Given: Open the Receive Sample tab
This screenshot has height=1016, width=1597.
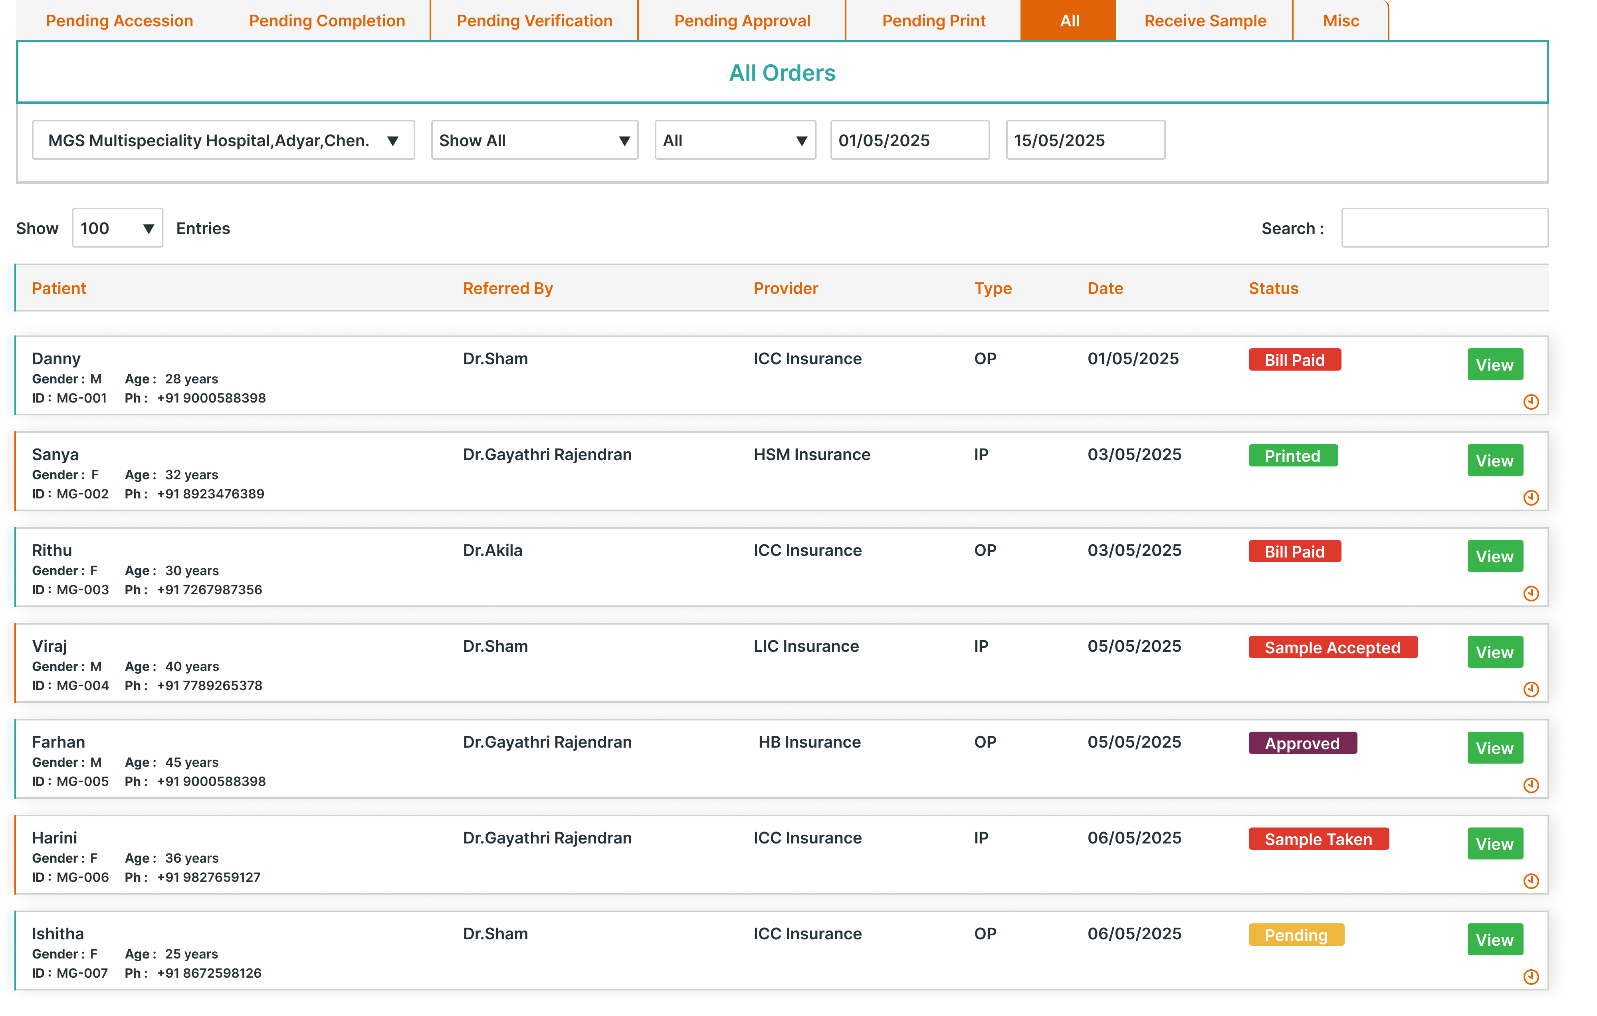Looking at the screenshot, I should click(x=1205, y=21).
